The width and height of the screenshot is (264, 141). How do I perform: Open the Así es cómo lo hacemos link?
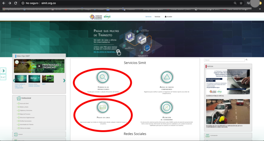tap(104, 52)
